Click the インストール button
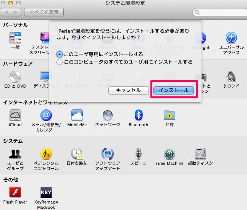The height and width of the screenshot is (210, 247). (174, 90)
